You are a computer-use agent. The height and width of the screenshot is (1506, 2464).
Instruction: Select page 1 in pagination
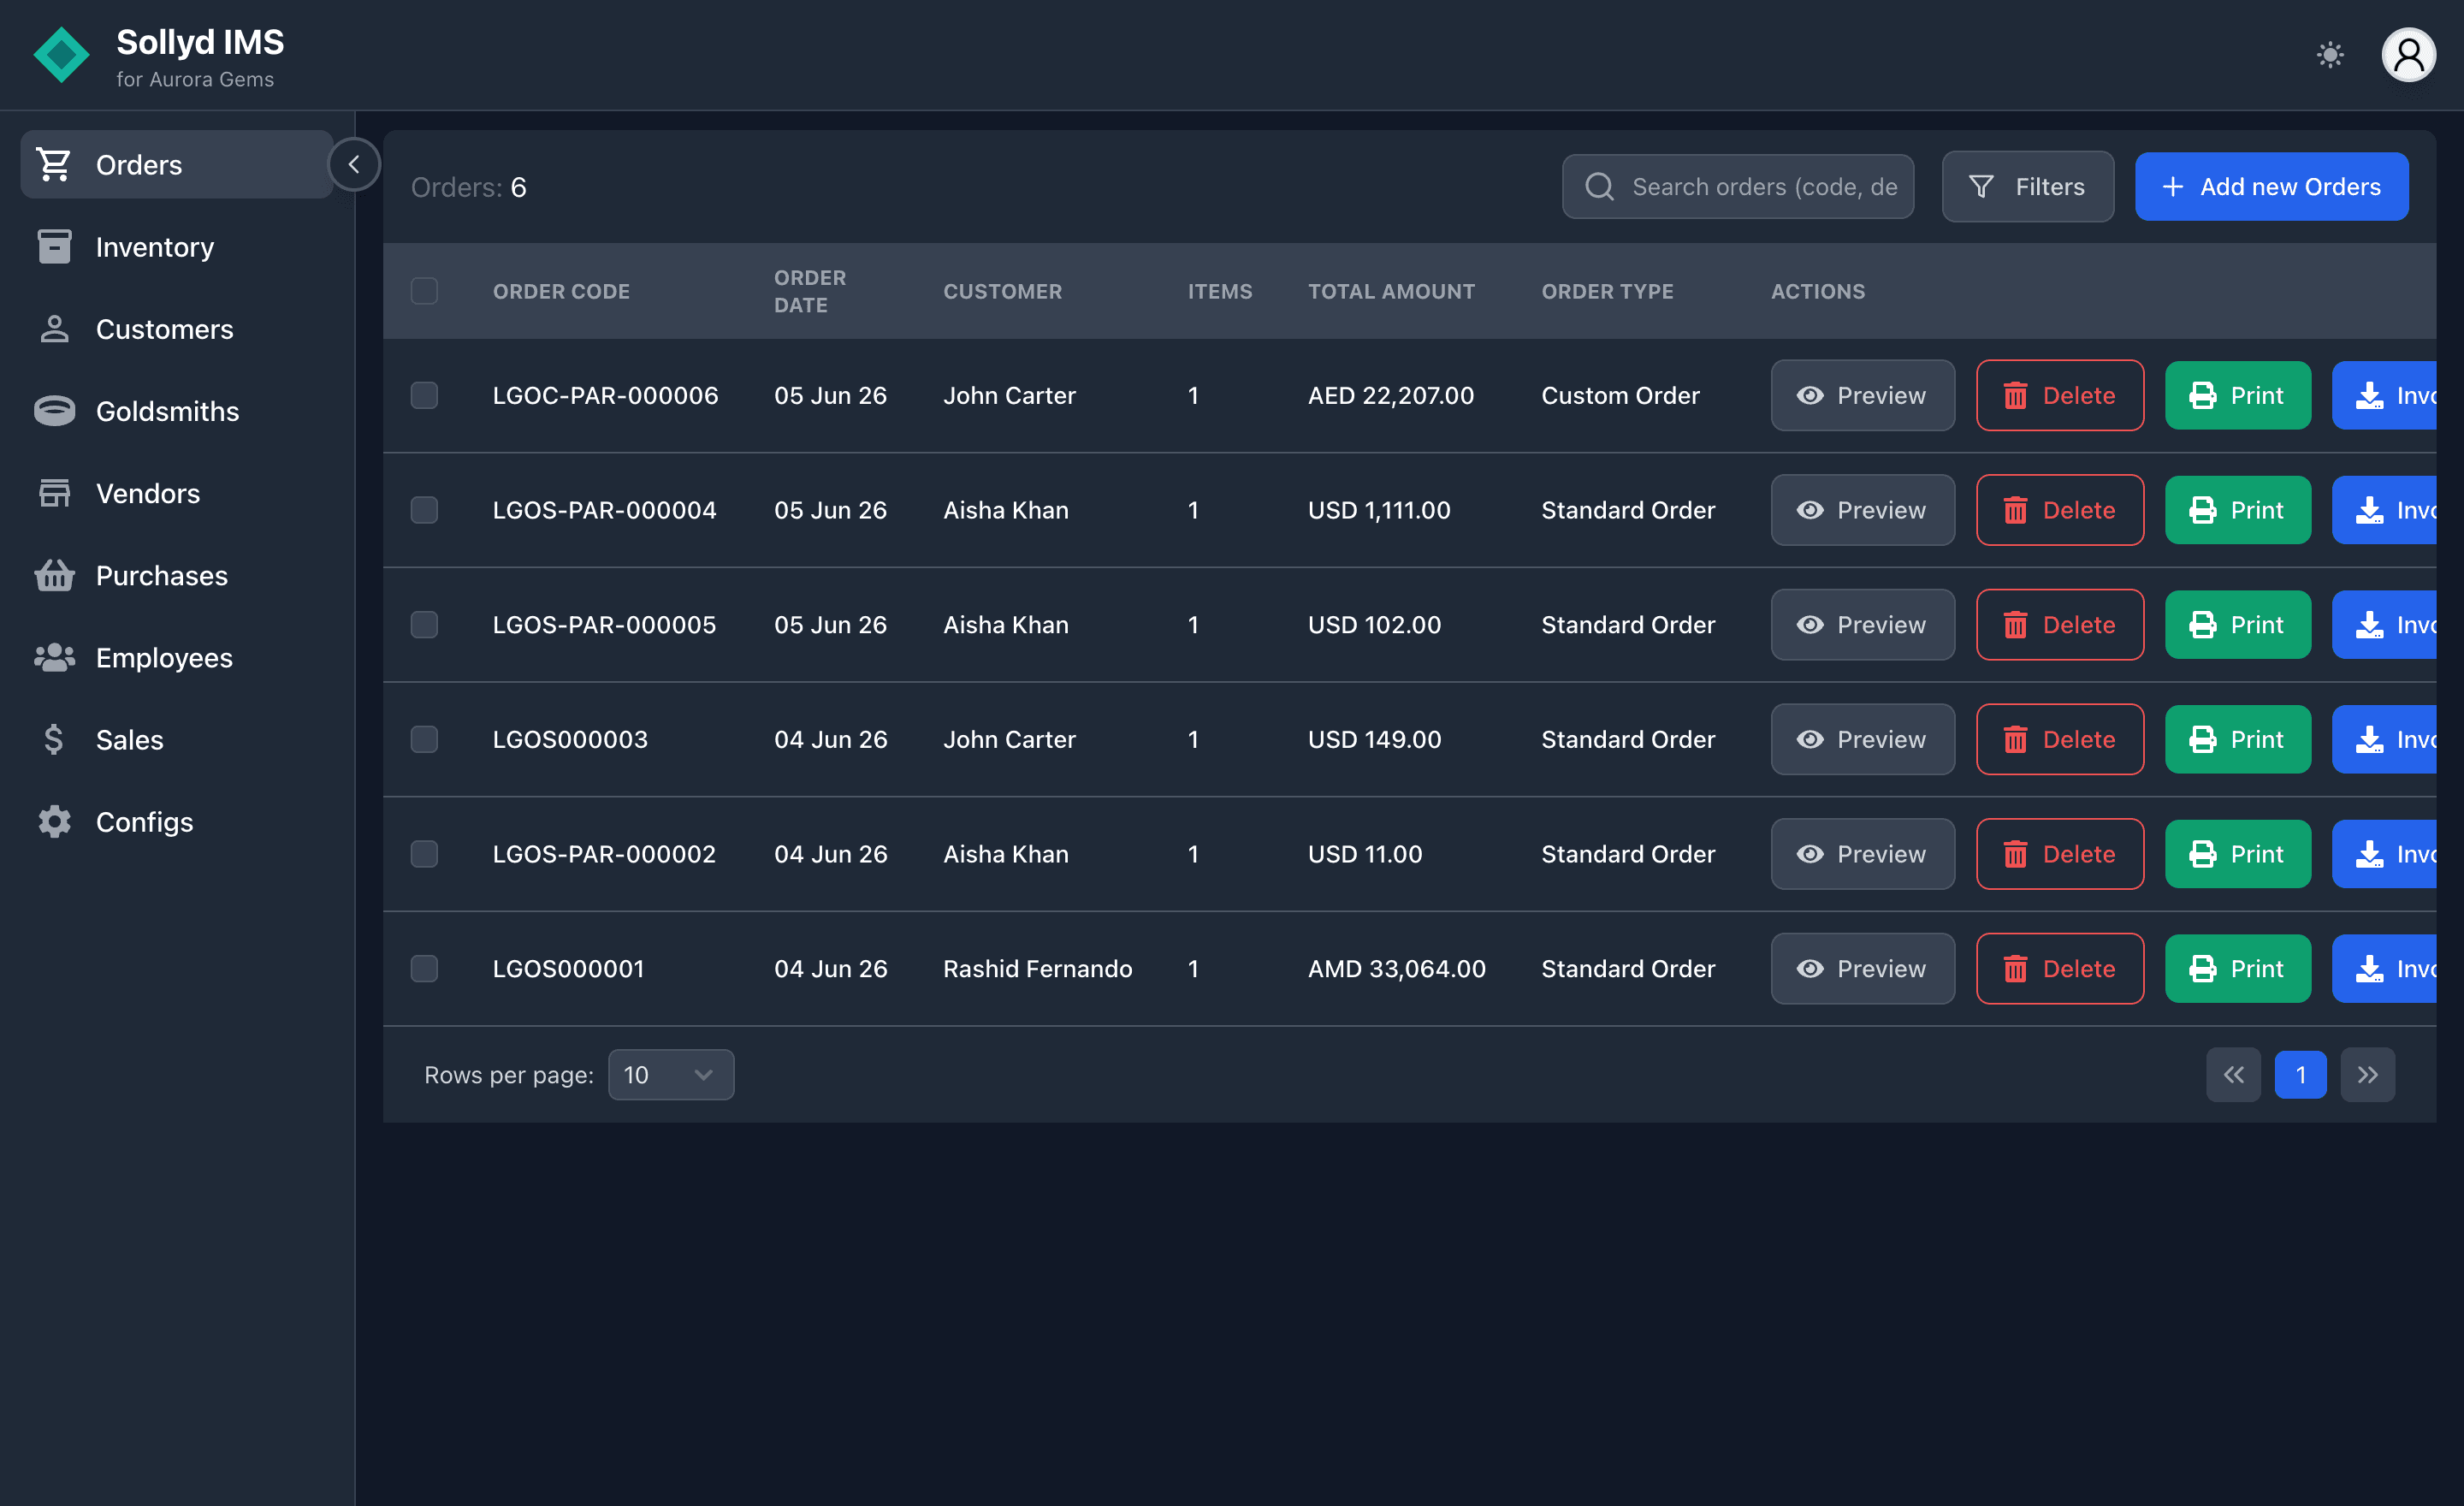click(2300, 1075)
